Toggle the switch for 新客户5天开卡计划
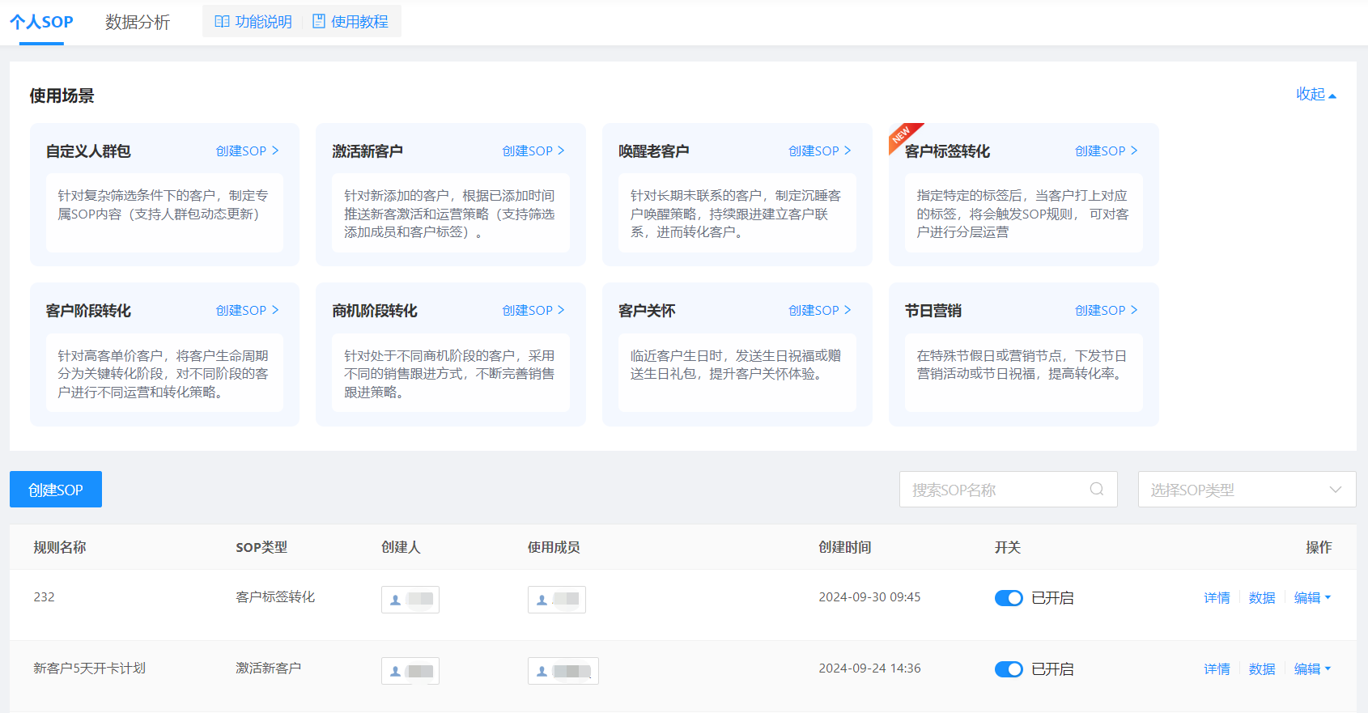The image size is (1368, 713). point(1009,669)
